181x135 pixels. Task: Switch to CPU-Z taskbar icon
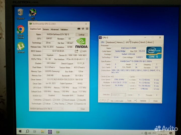[50, 132]
